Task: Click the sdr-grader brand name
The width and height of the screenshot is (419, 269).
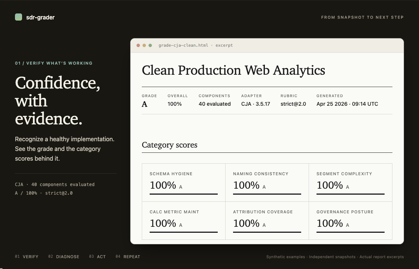Action: (40, 17)
